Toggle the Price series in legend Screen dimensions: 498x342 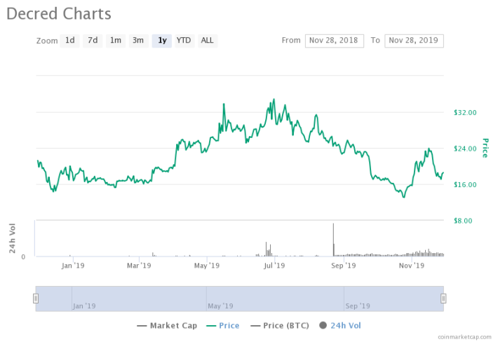222,325
